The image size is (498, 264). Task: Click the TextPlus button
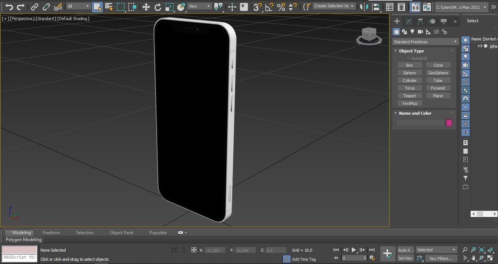[409, 103]
